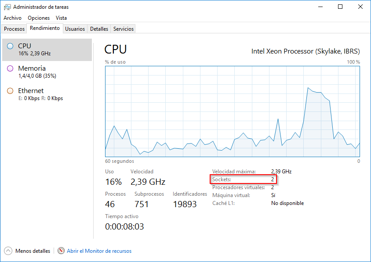Image resolution: width=371 pixels, height=262 pixels.
Task: Open the Detalles tab
Action: [x=99, y=29]
